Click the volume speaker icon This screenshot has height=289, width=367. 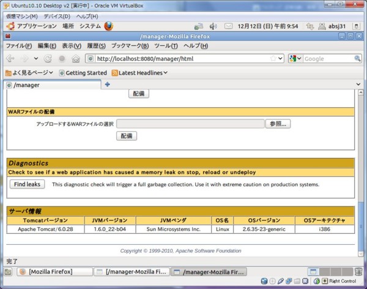[x=213, y=26]
